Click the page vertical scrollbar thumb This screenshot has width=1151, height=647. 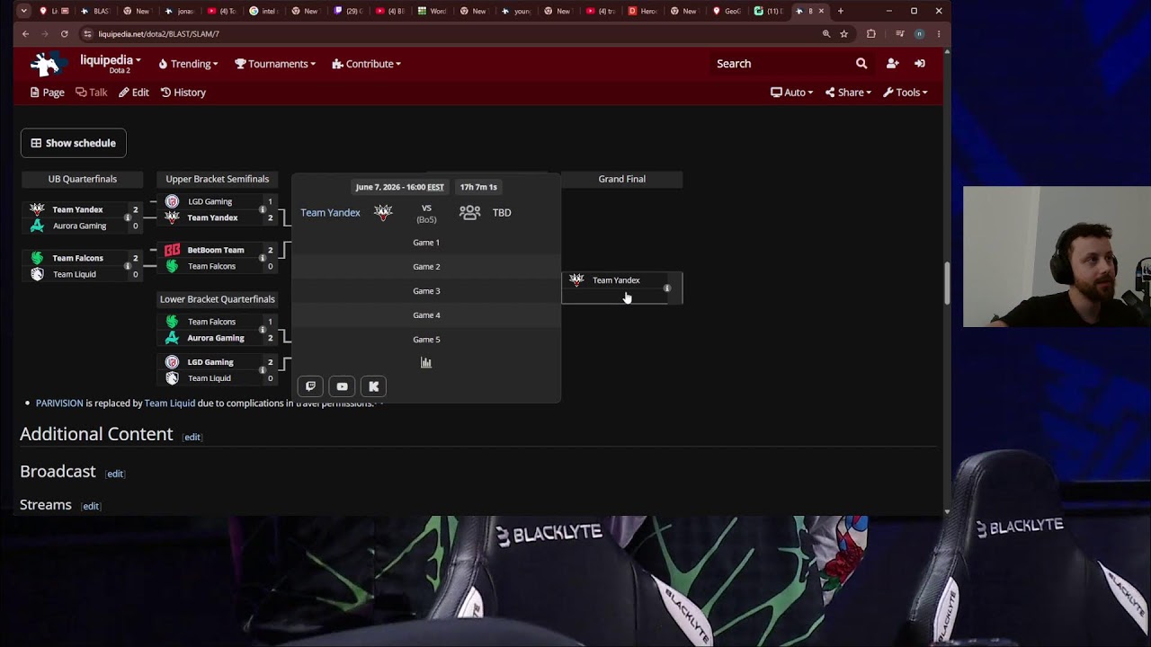[x=946, y=283]
